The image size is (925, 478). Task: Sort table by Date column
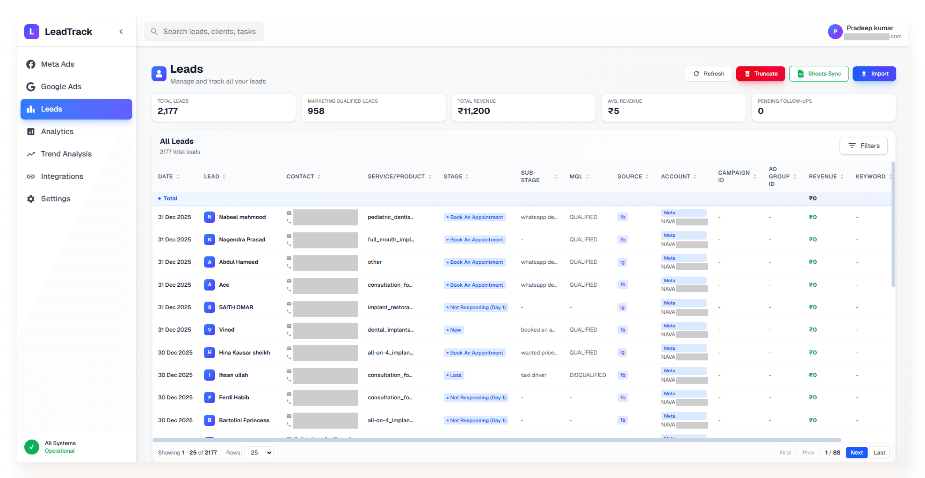169,176
